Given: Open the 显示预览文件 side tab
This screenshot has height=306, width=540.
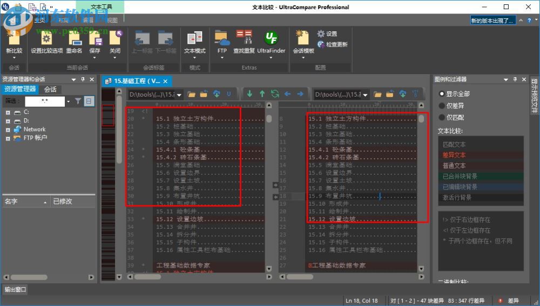Looking at the screenshot, I should coord(534,96).
